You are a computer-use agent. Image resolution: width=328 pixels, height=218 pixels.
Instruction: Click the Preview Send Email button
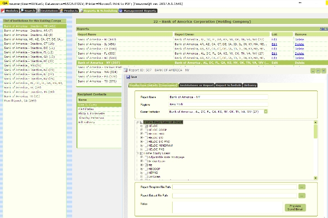point(295,208)
